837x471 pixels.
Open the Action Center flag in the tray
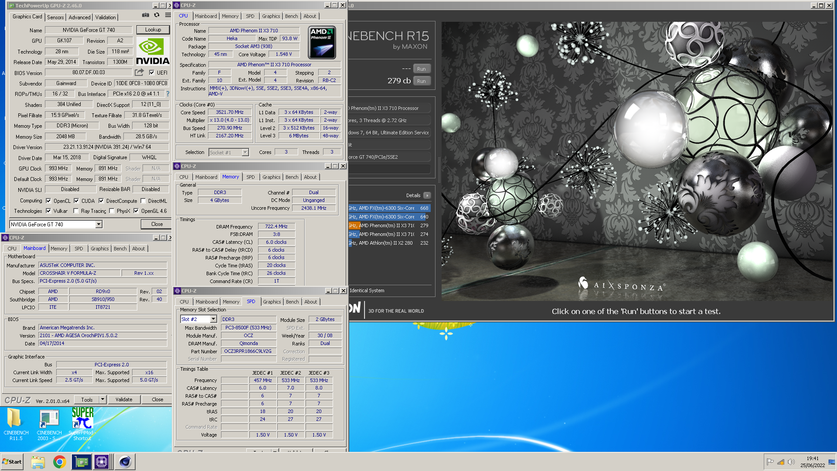770,462
